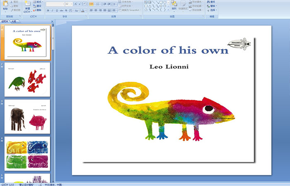Open the Shape Outline (形状轮廓) menu

tap(196, 6)
